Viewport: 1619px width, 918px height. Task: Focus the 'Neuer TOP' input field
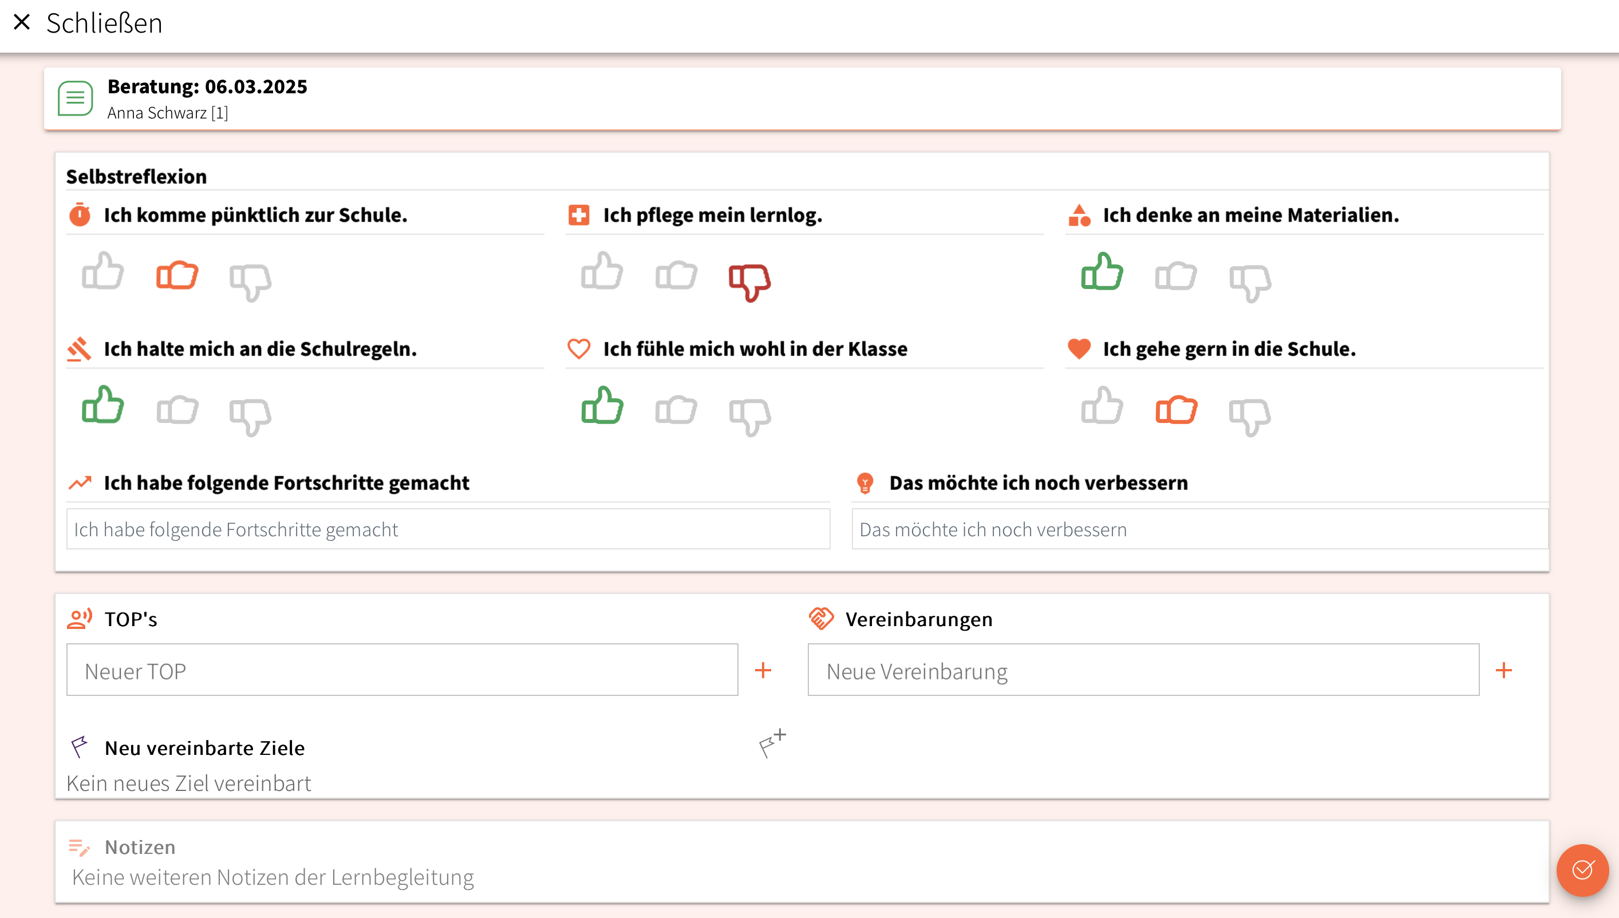tap(402, 670)
